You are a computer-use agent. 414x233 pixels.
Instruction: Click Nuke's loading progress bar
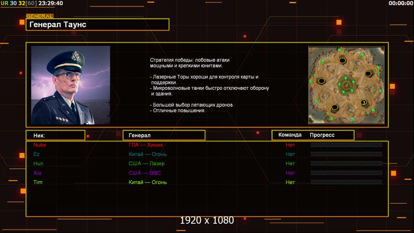[346, 144]
